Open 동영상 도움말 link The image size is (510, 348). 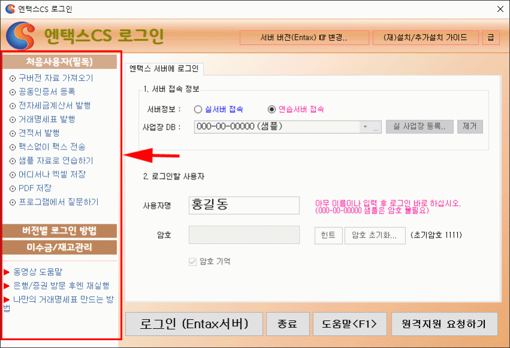(38, 272)
